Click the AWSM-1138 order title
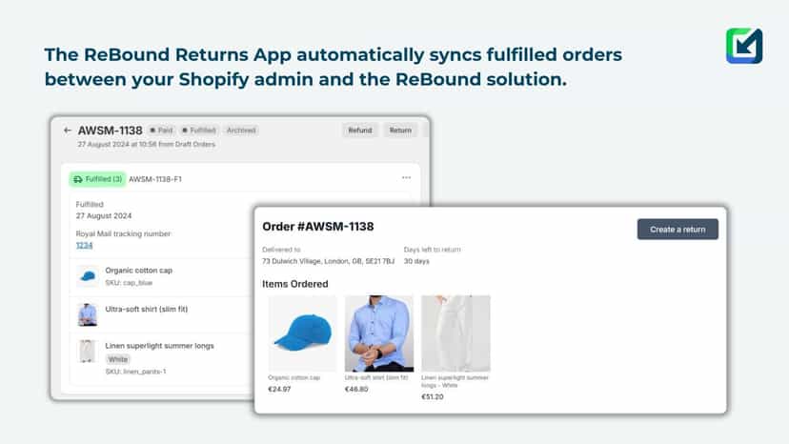 coord(111,131)
